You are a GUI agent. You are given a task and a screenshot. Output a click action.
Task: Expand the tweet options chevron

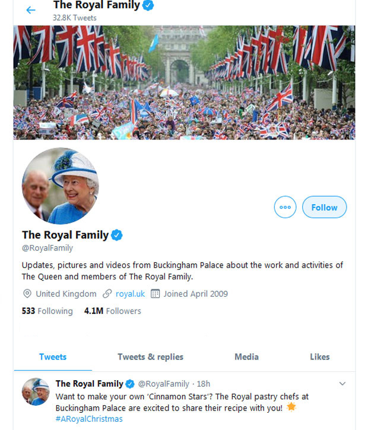[x=342, y=384]
